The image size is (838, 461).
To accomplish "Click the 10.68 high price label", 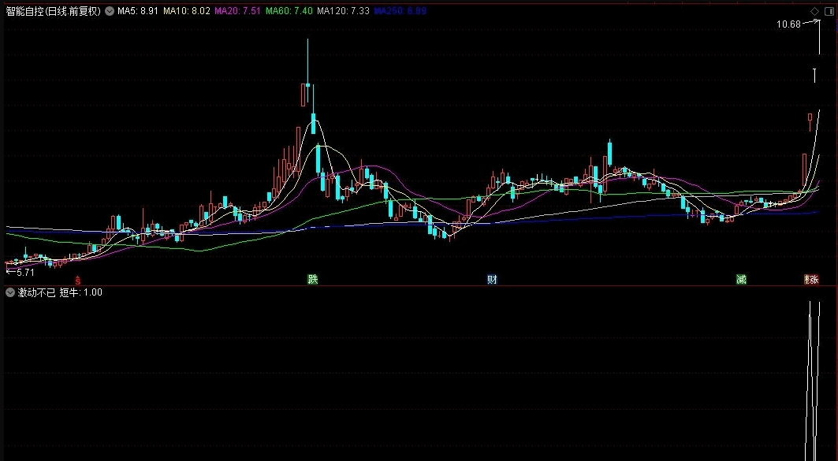I will (788, 24).
